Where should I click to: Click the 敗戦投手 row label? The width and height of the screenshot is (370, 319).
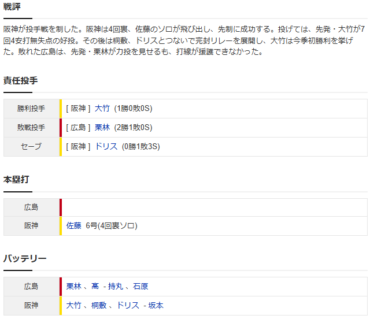31,128
